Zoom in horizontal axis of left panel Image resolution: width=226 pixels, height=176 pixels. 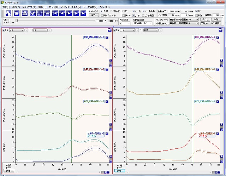[x=105, y=172]
